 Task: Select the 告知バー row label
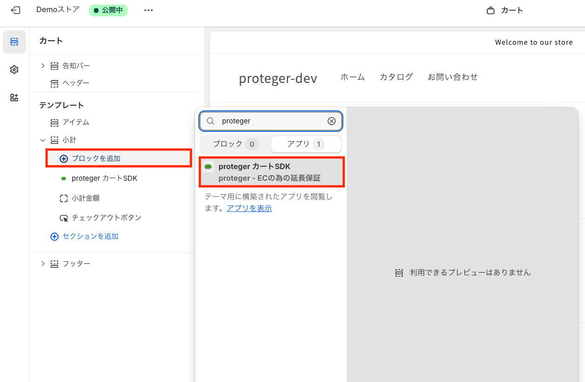pyautogui.click(x=76, y=66)
